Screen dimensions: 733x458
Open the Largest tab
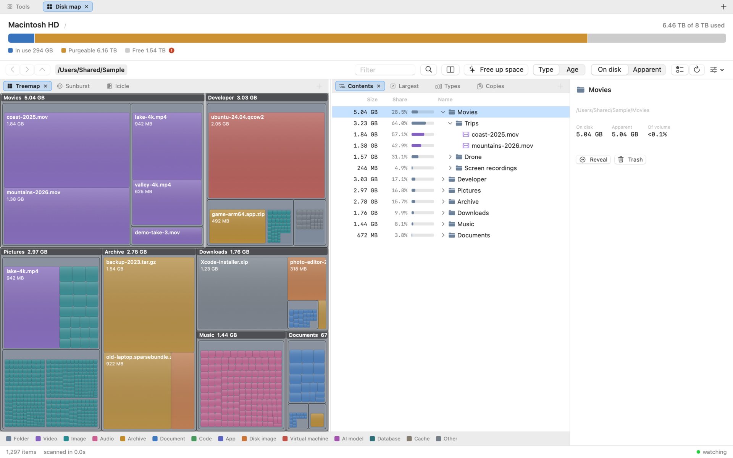click(x=405, y=86)
